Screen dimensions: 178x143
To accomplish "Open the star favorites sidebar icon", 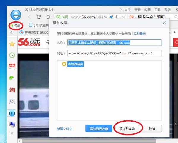I will (12, 44).
